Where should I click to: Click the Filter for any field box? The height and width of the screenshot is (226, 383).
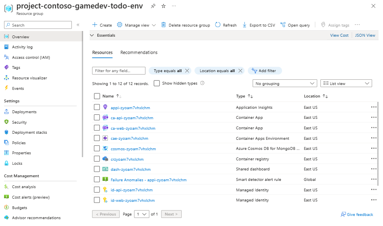[119, 71]
